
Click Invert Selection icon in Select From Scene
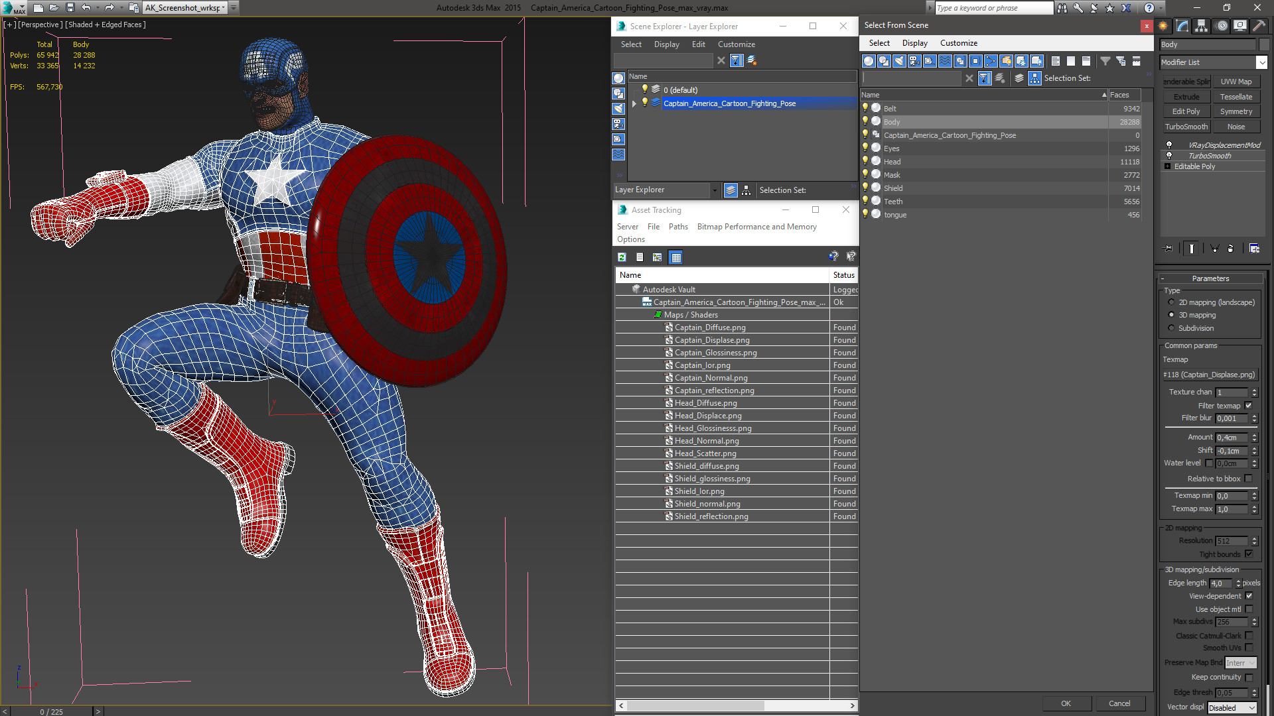coord(1086,61)
